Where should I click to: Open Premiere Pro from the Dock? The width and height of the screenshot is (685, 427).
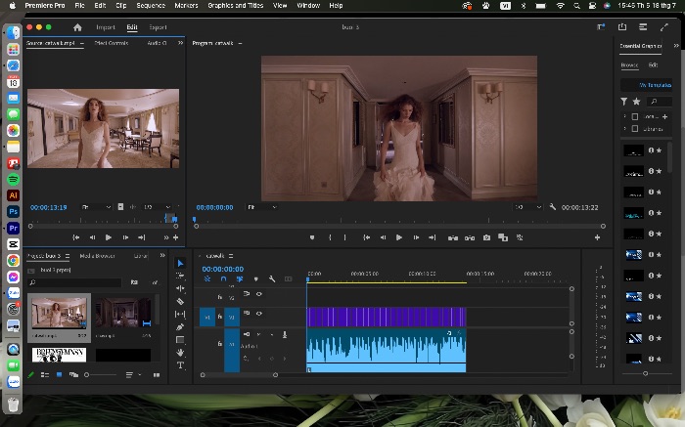13,228
